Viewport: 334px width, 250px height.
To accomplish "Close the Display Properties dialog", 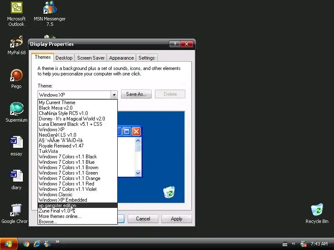I will (x=187, y=44).
